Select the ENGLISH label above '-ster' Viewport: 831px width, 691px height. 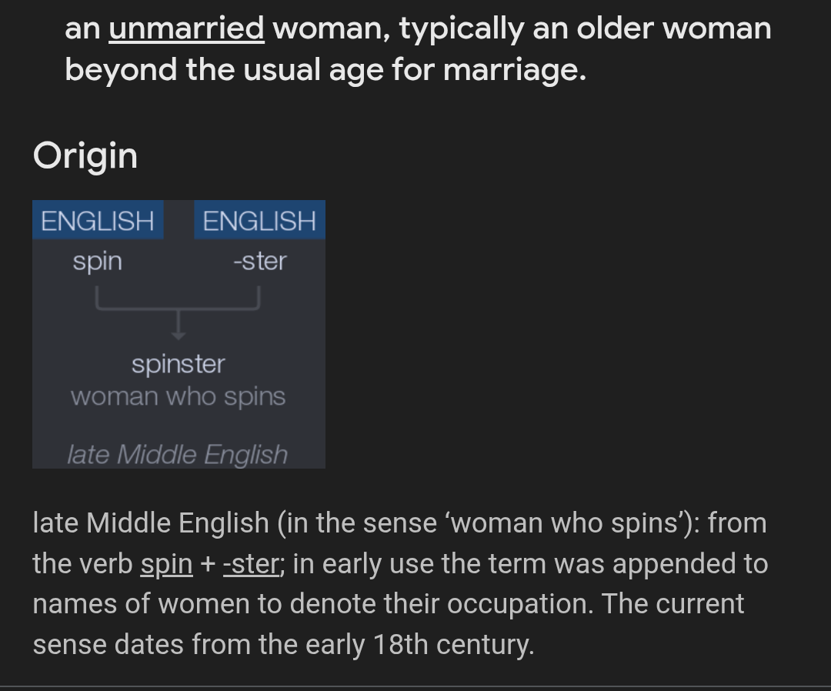(x=260, y=220)
